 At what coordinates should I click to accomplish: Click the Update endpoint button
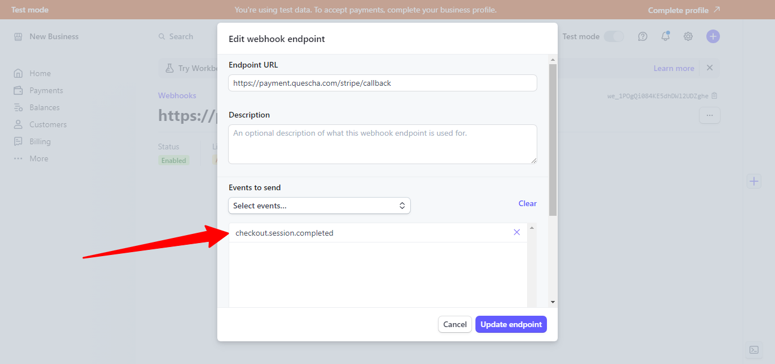511,324
